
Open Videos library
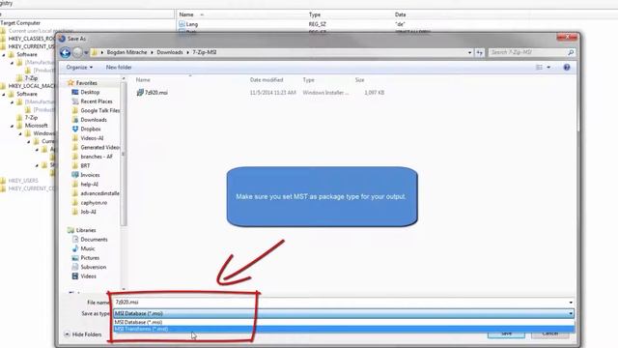[x=88, y=276]
